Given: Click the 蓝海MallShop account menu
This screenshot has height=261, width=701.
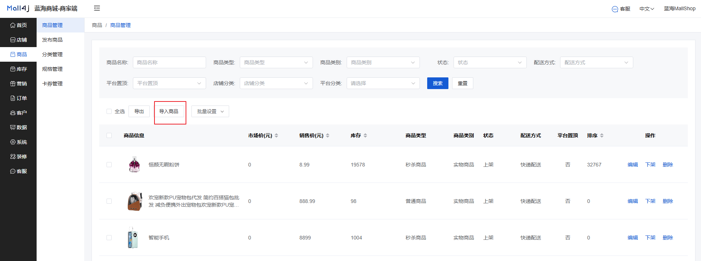Looking at the screenshot, I should tap(680, 8).
